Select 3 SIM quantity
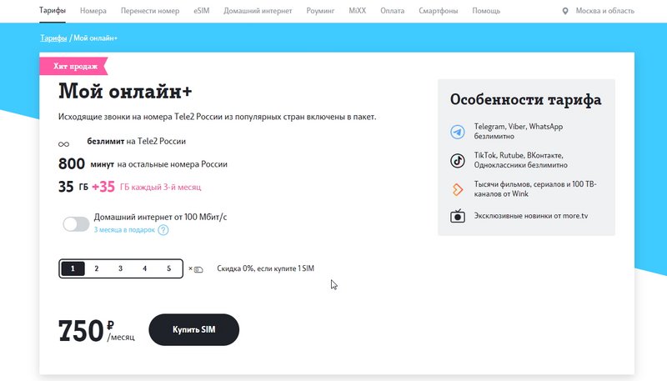667x381 pixels. 120,268
